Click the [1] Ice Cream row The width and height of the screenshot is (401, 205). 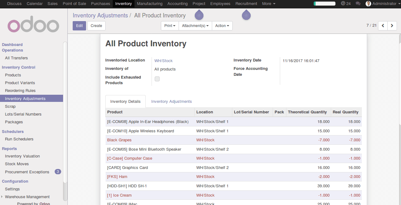[234, 195]
